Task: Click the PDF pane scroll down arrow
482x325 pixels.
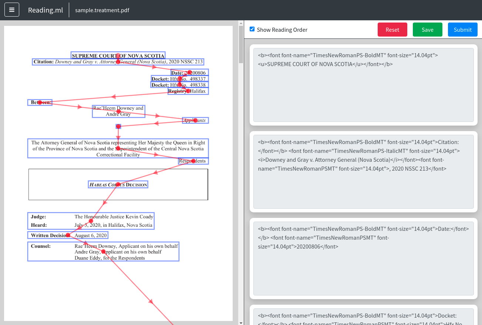Action: pos(241,322)
